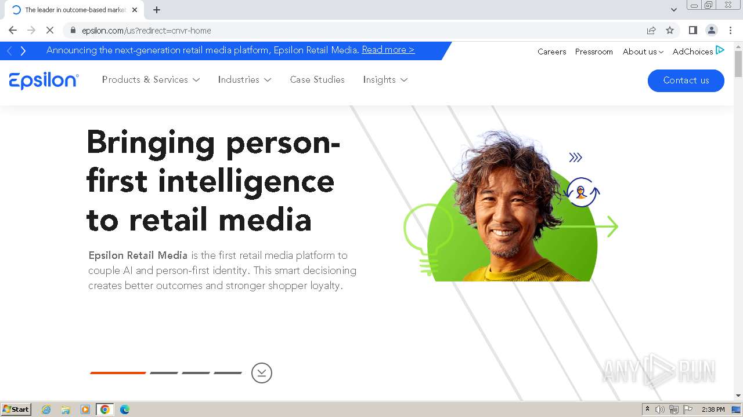Image resolution: width=743 pixels, height=417 pixels.
Task: Show hidden tray icons arrow
Action: coord(647,409)
